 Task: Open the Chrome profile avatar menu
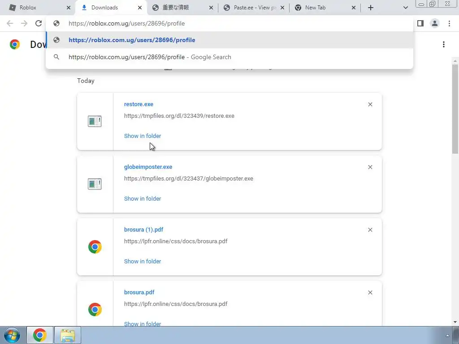pos(435,23)
